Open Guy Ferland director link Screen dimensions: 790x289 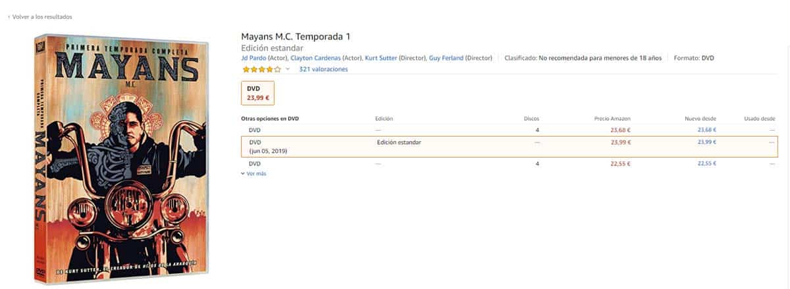click(x=446, y=58)
